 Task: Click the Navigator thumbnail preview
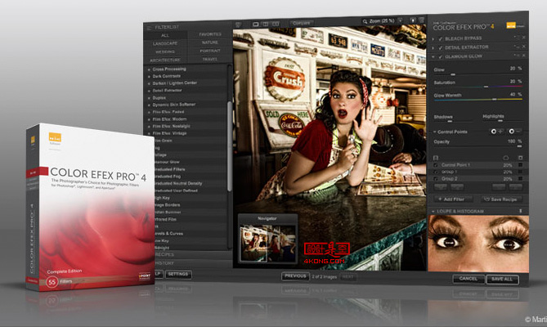[267, 244]
